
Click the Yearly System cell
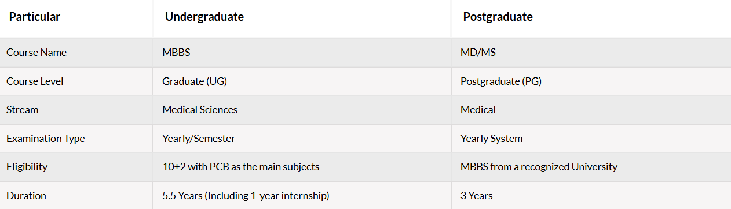(492, 139)
